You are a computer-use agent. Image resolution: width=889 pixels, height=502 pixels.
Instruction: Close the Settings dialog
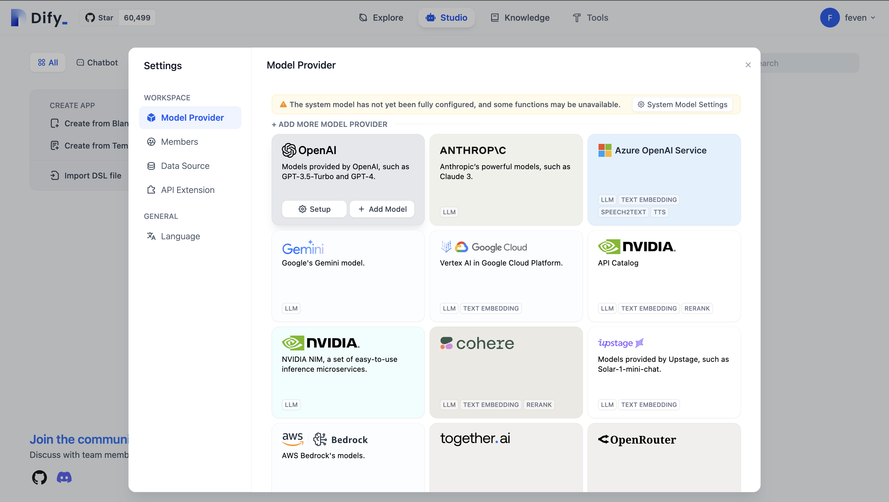coord(748,65)
